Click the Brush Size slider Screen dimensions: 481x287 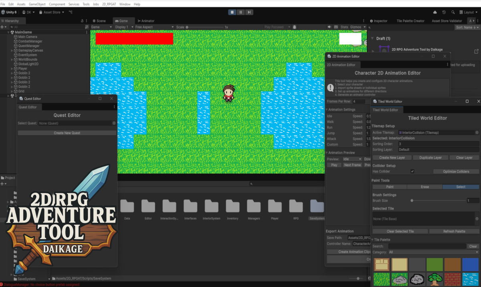tap(439, 200)
